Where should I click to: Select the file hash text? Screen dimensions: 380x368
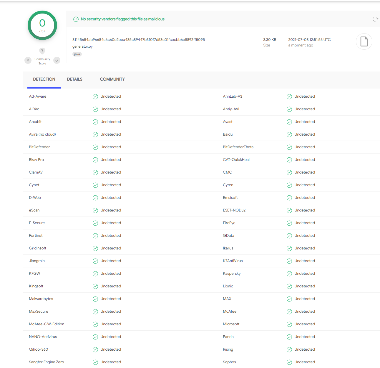tap(139, 39)
